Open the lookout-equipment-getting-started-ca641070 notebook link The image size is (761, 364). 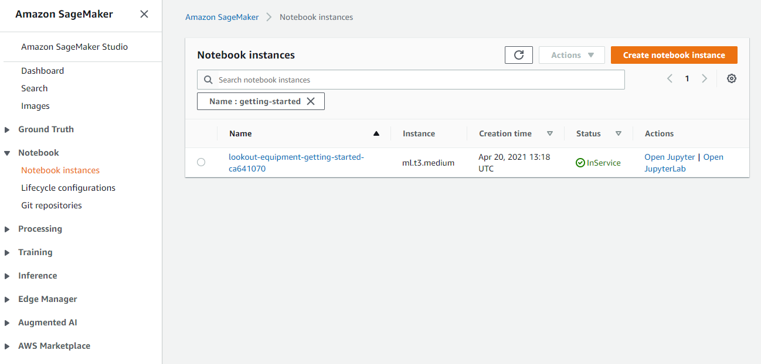(296, 163)
